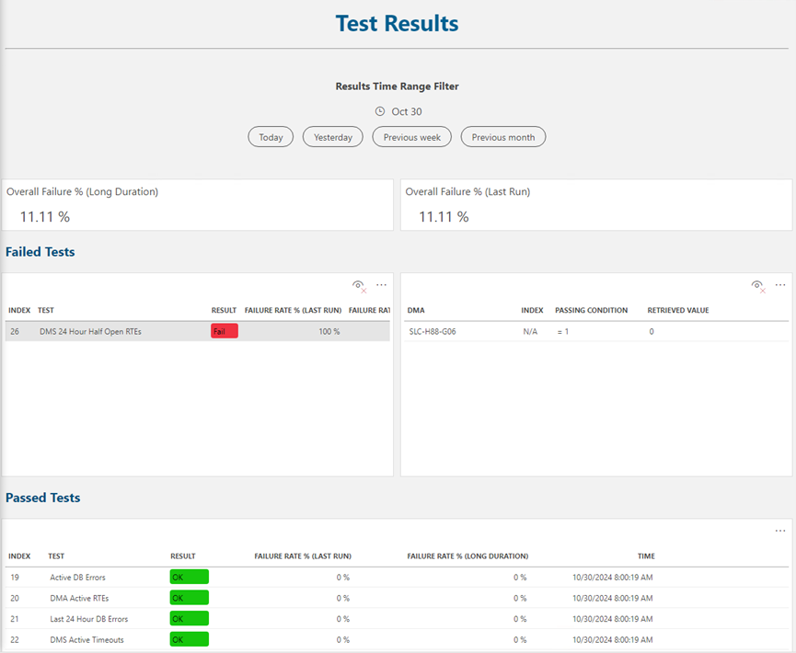The width and height of the screenshot is (796, 653).
Task: Select the Active DB Errors test row
Action: pyautogui.click(x=397, y=578)
